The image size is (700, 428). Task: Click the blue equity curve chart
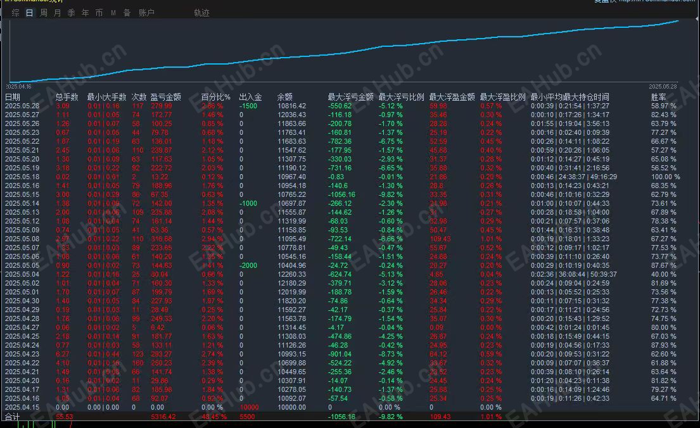[x=344, y=51]
